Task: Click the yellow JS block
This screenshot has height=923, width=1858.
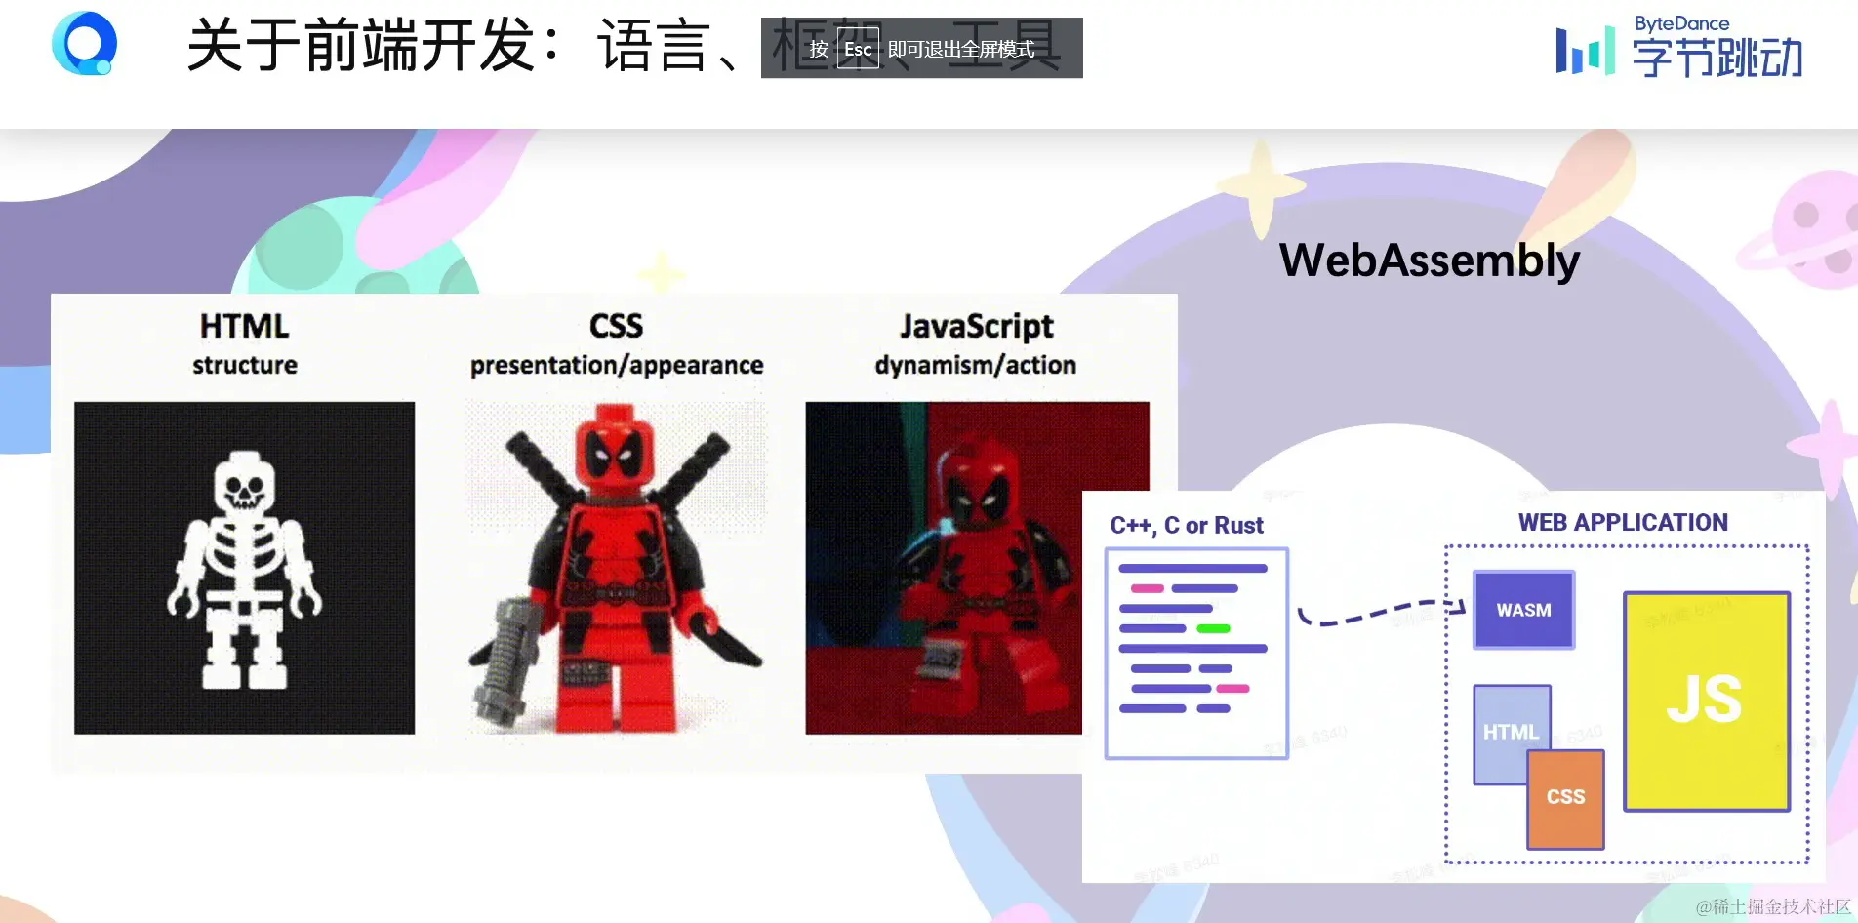Action: 1706,701
